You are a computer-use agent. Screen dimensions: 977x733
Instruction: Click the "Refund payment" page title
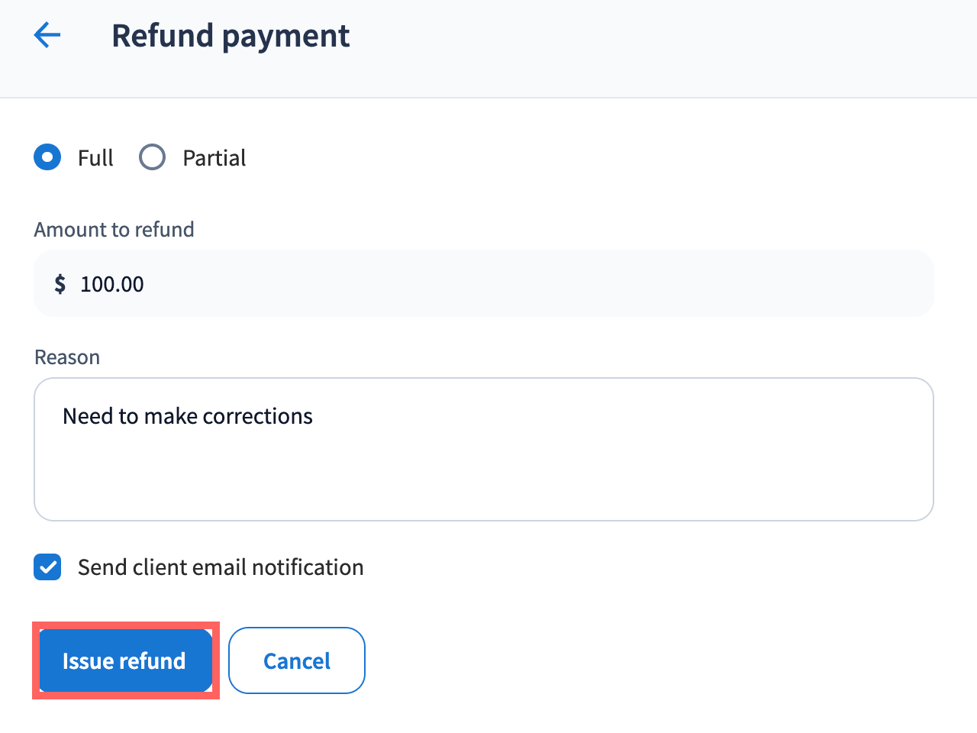231,36
